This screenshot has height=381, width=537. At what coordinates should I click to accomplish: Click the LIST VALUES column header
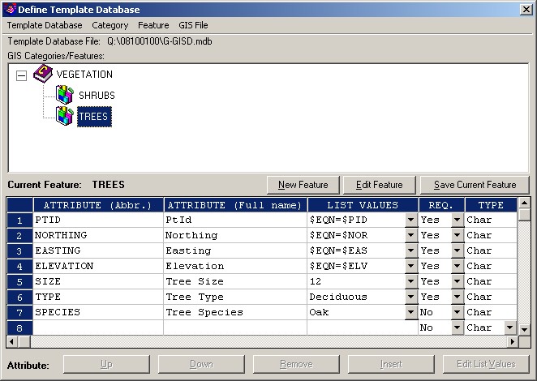click(363, 205)
